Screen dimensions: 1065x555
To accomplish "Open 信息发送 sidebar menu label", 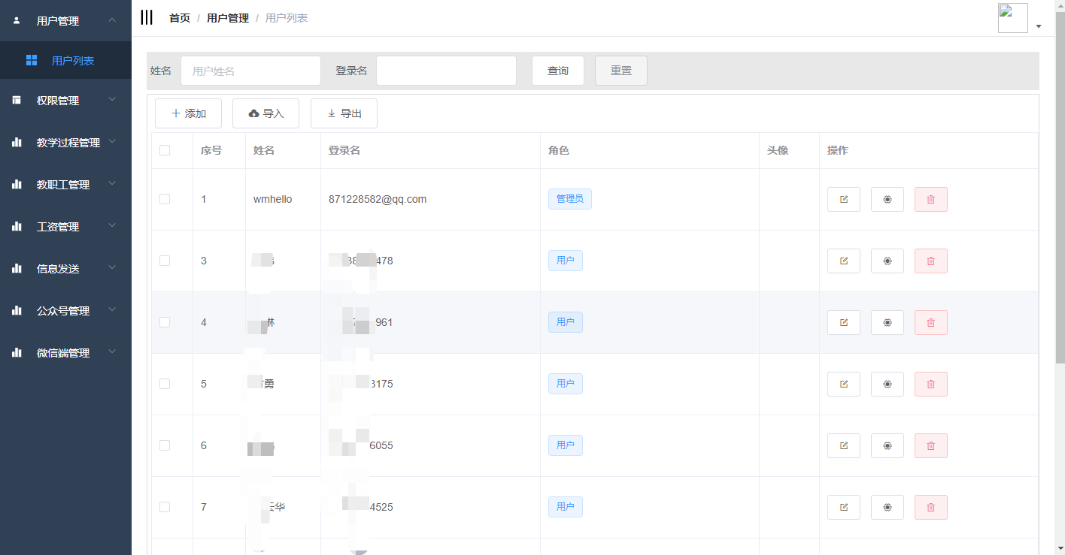I will click(58, 269).
